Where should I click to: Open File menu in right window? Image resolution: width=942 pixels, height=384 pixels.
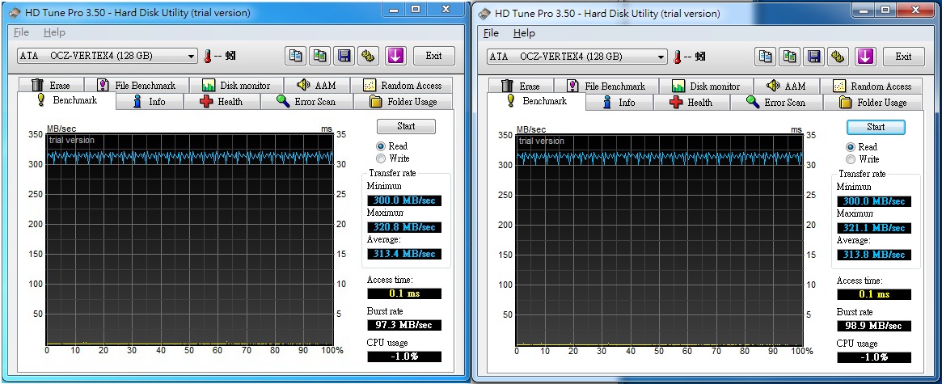click(491, 32)
